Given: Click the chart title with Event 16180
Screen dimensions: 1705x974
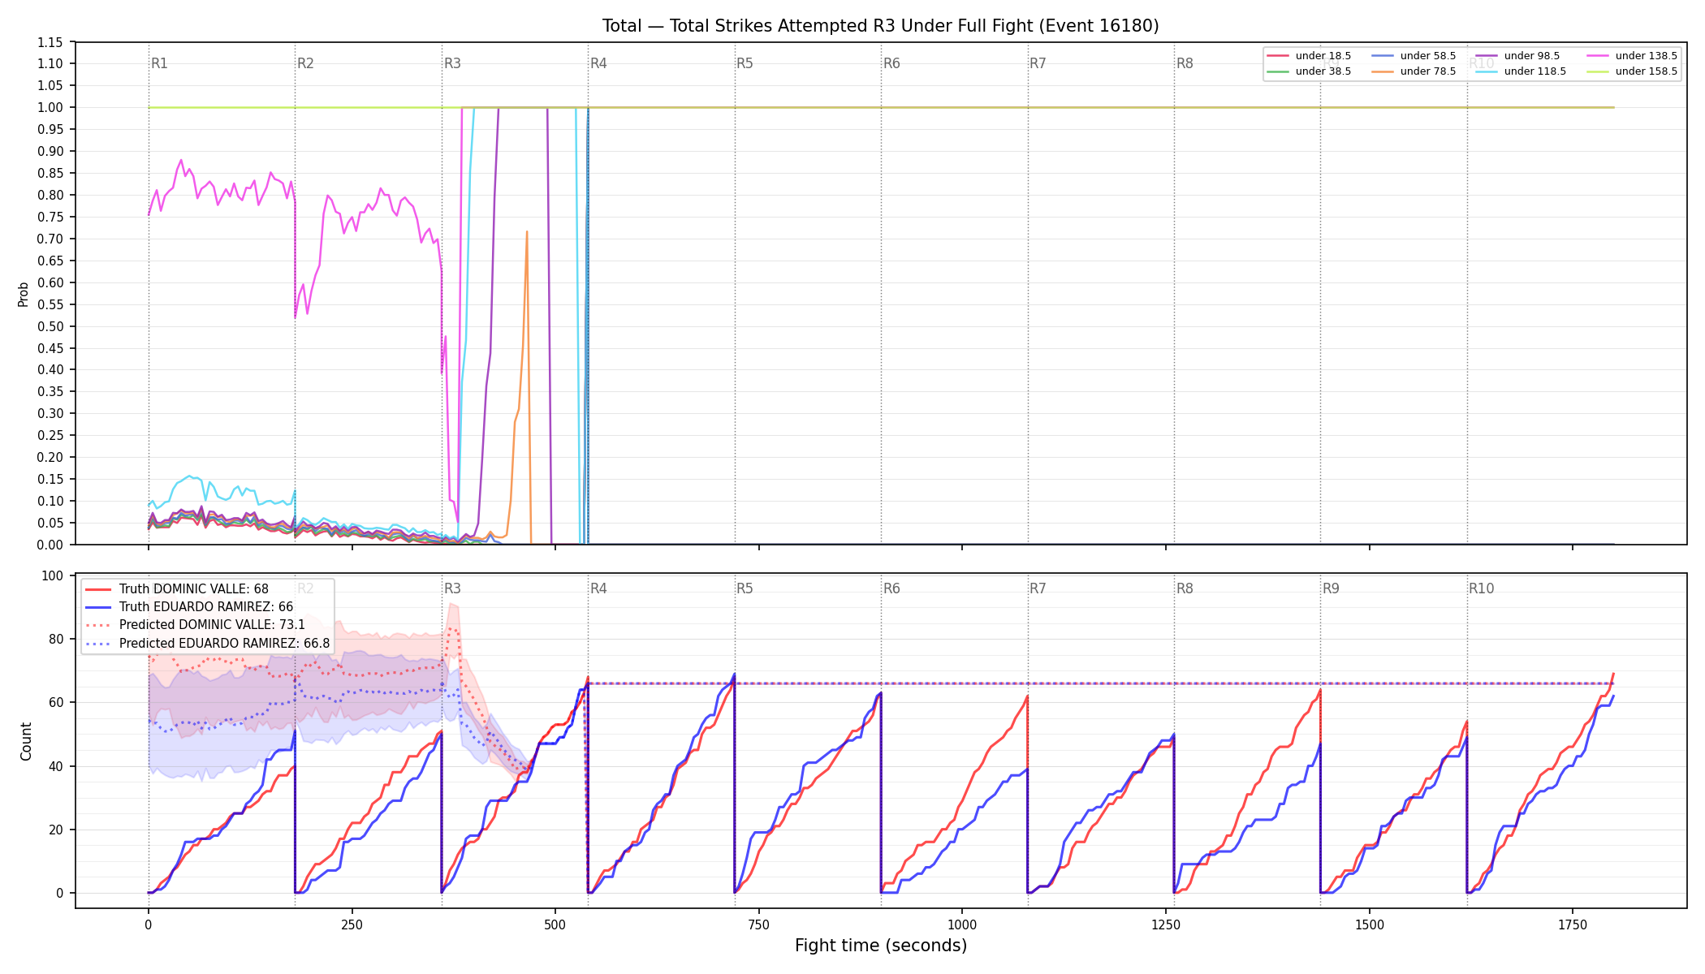Looking at the screenshot, I should click(881, 26).
